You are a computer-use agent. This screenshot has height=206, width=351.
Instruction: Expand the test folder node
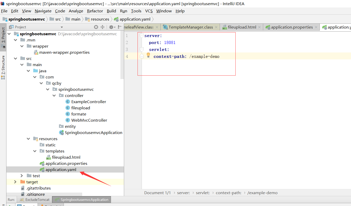click(22, 176)
